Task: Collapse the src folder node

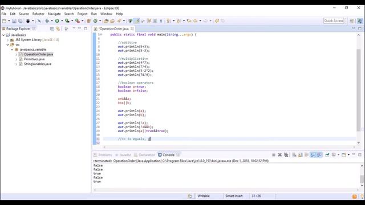Action: pyautogui.click(x=7, y=44)
